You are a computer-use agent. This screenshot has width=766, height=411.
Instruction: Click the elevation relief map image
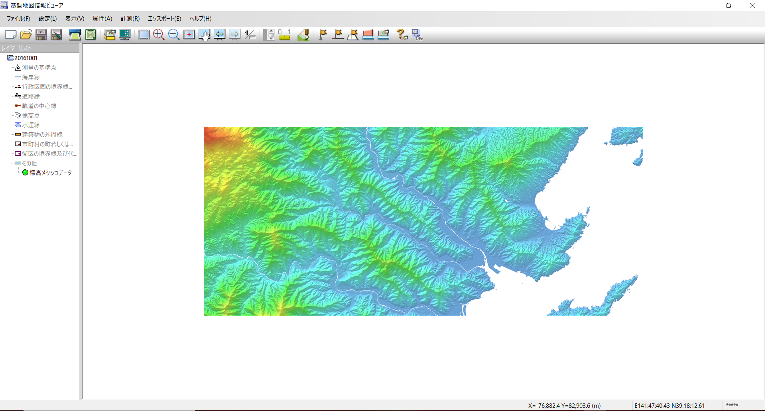coord(423,222)
